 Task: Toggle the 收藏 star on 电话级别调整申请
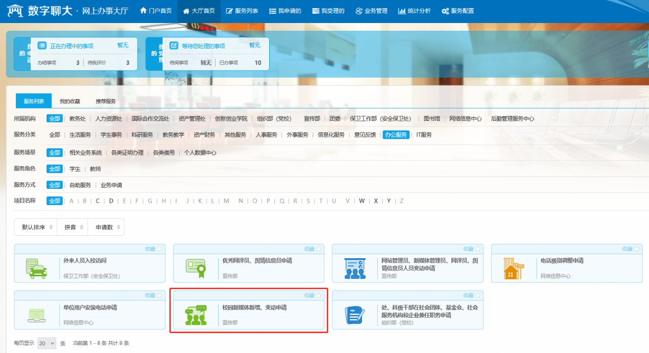pyautogui.click(x=637, y=249)
